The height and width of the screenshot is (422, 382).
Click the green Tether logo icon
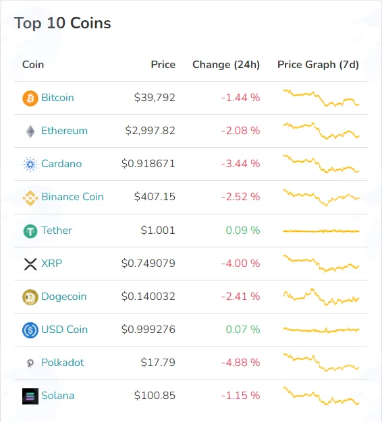tap(30, 231)
